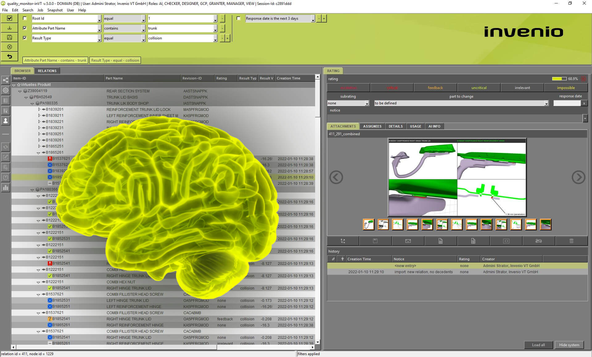This screenshot has width=592, height=357.
Task: Open the 'collision' value dropdown
Action: point(215,39)
